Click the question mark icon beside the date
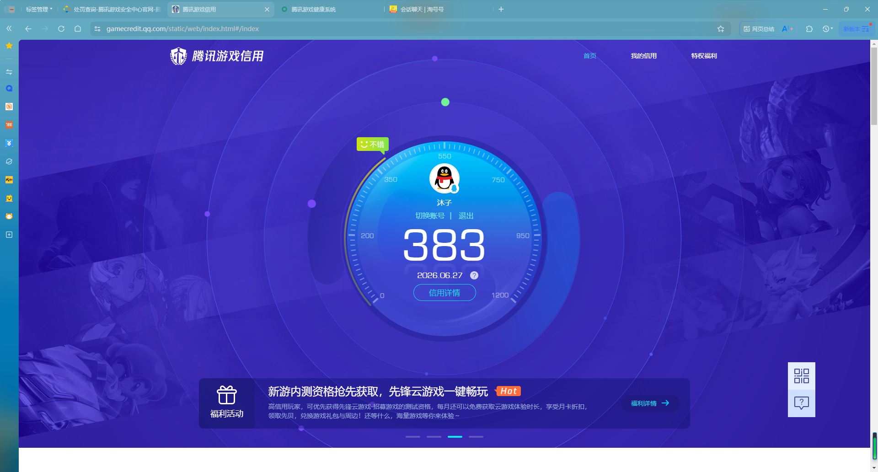 pyautogui.click(x=474, y=275)
